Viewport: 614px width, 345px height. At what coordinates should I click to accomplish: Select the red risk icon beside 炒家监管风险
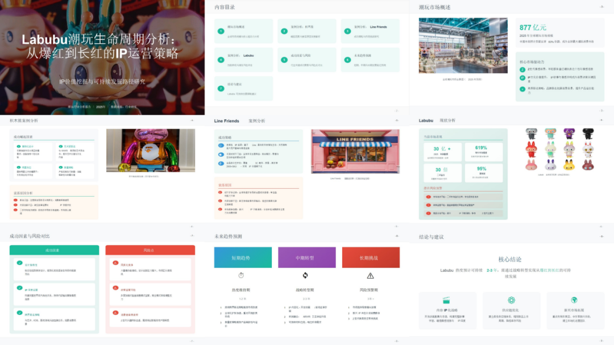coord(115,288)
